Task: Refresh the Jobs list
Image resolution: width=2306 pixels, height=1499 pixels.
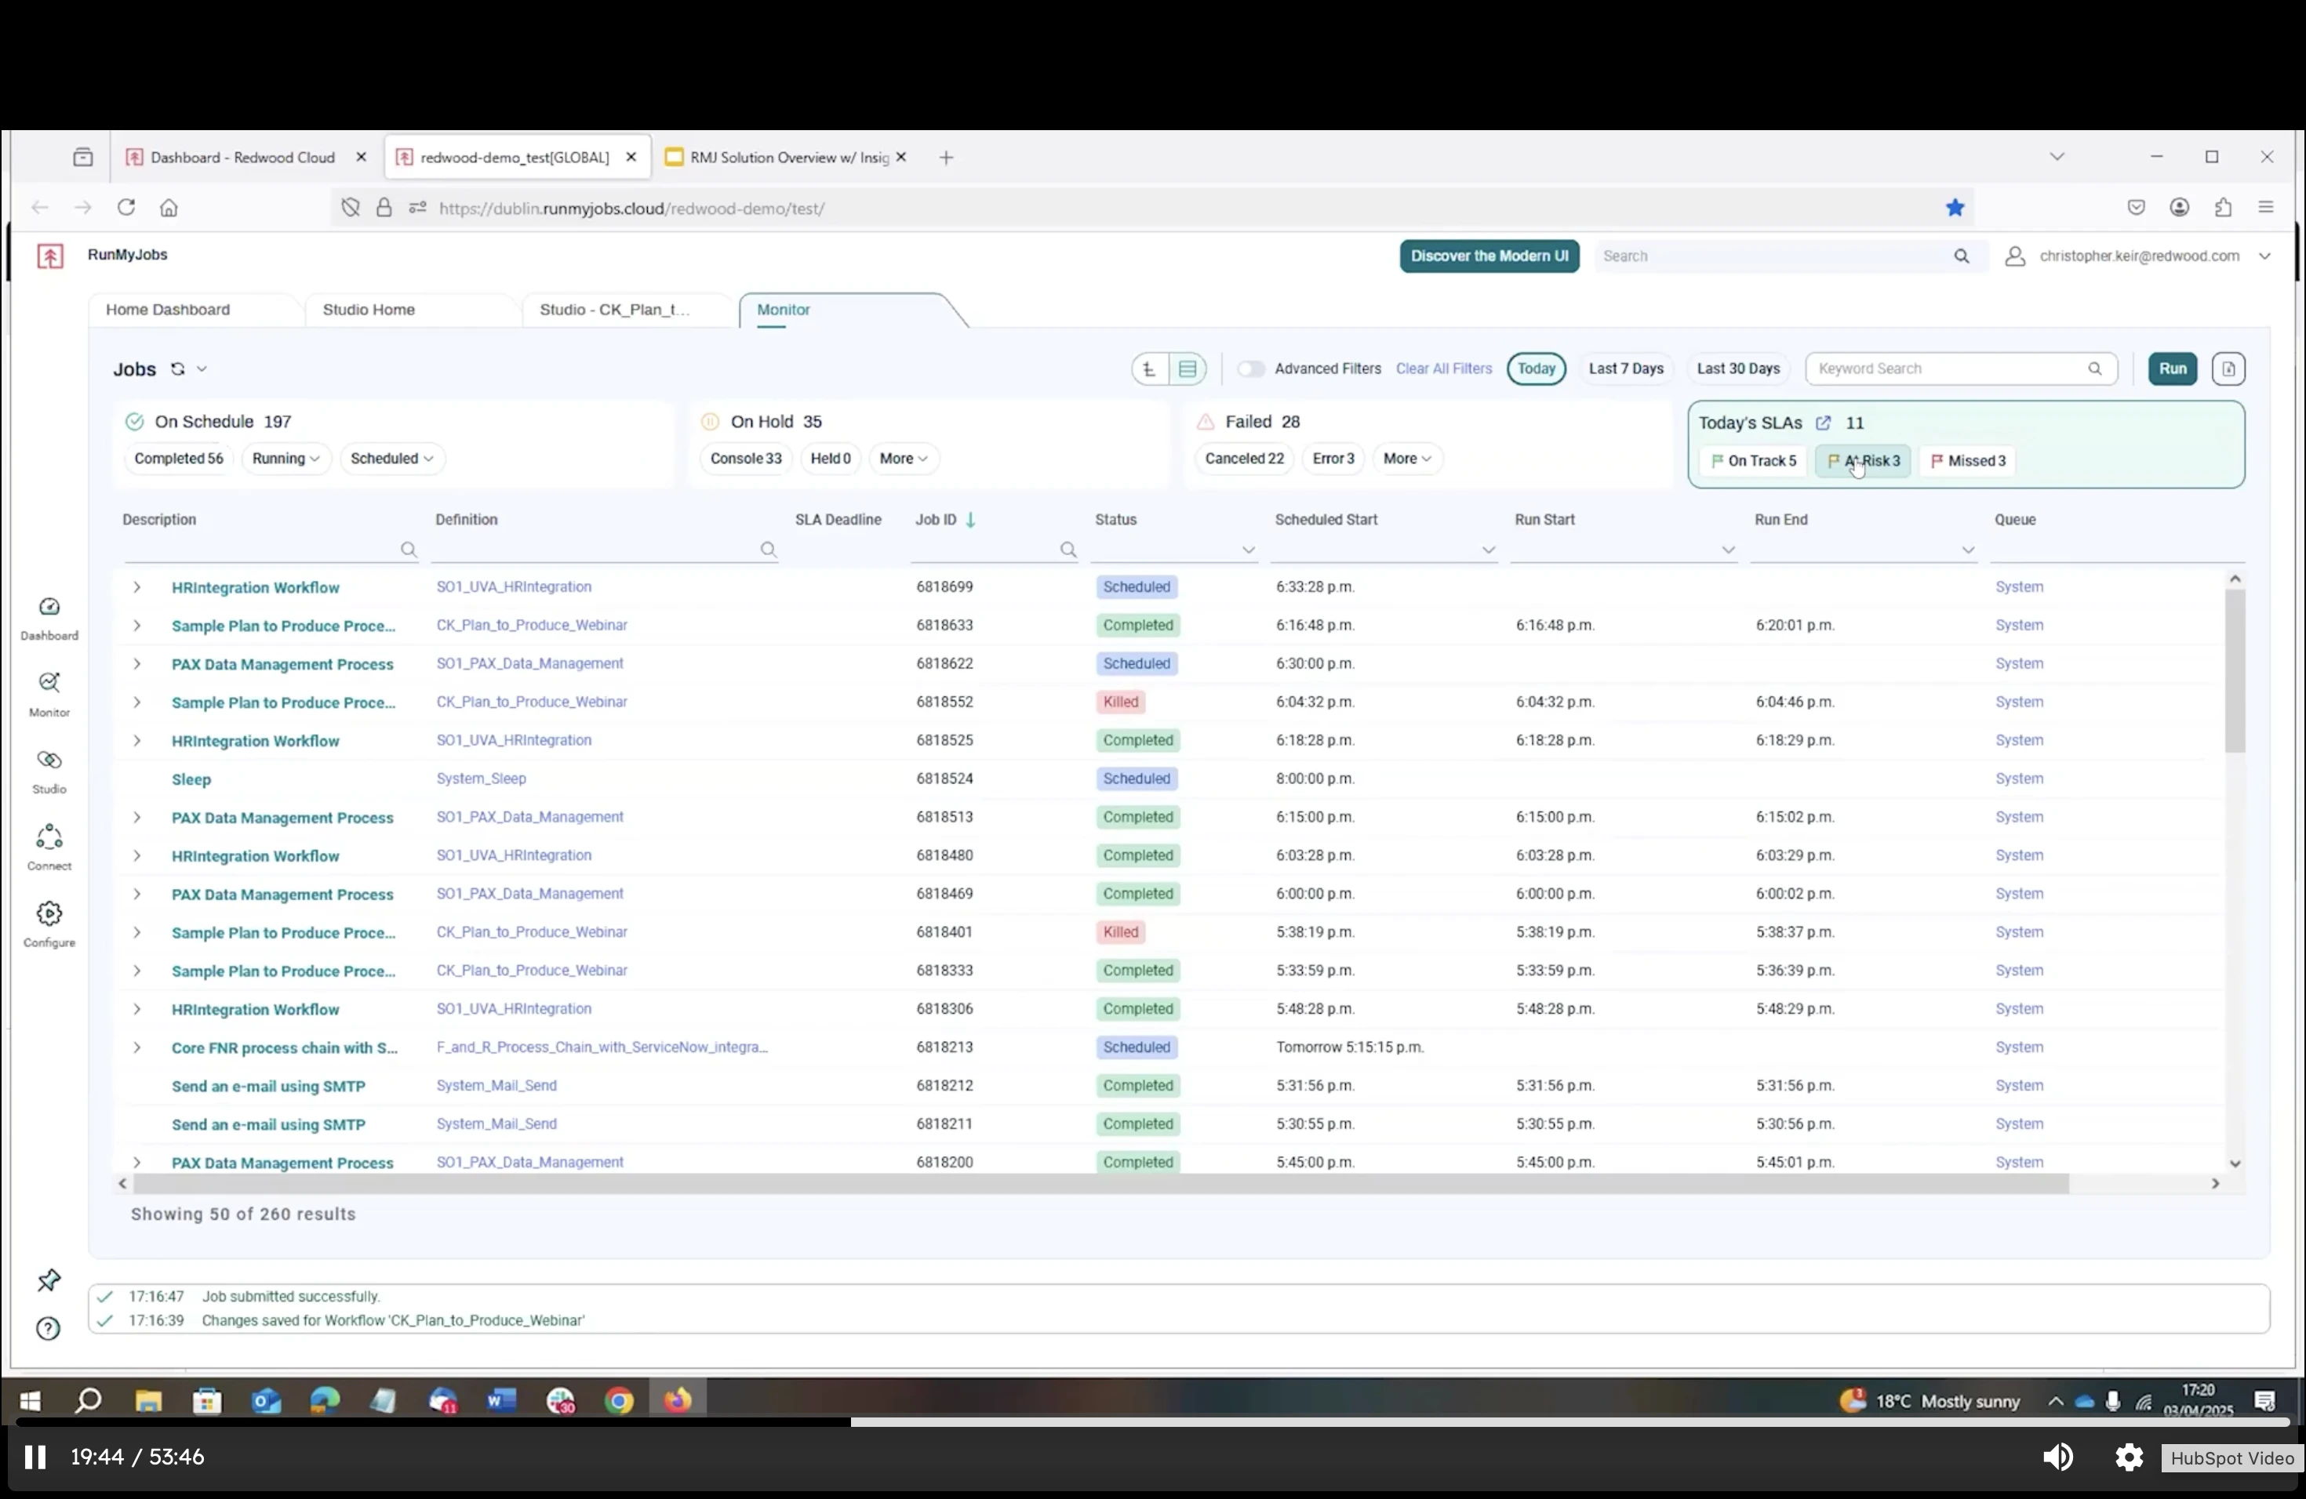Action: 177,369
